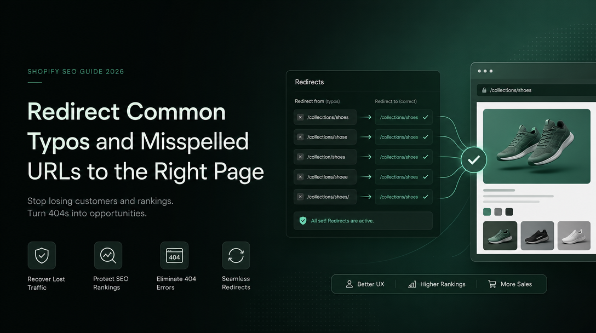Click the green shield icon in the status banner
The width and height of the screenshot is (596, 333).
pyautogui.click(x=303, y=221)
